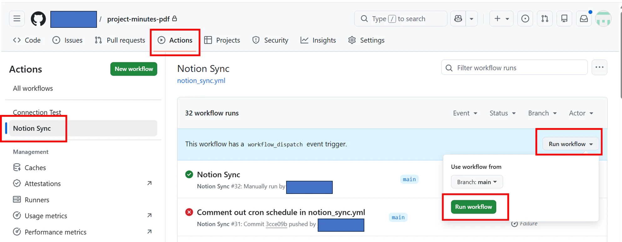Switch to the Actions tab
The height and width of the screenshot is (242, 622).
click(x=175, y=40)
